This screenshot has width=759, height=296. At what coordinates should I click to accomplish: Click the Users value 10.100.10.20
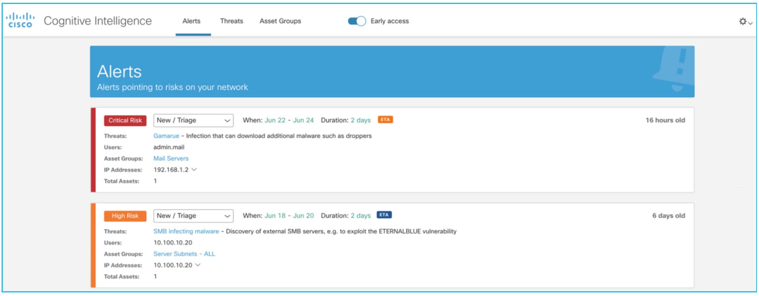pyautogui.click(x=173, y=242)
